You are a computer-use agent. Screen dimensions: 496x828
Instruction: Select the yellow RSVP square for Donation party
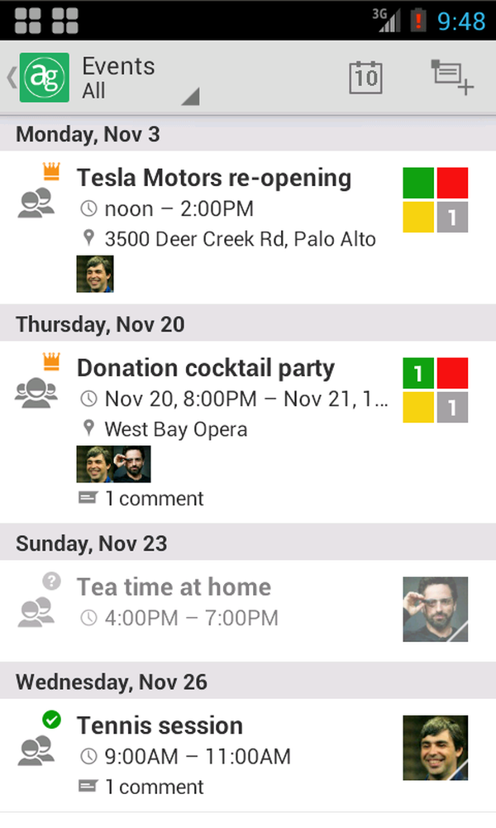(418, 407)
